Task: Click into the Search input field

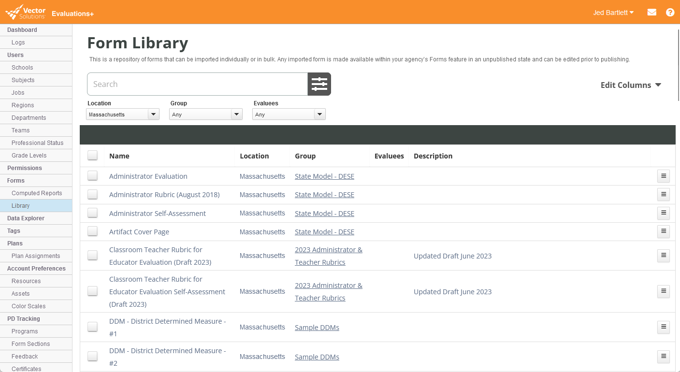Action: point(197,84)
